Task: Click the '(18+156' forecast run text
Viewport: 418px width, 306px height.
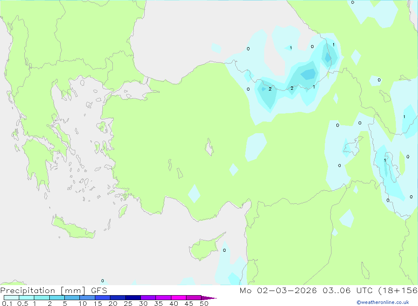Action: point(398,291)
